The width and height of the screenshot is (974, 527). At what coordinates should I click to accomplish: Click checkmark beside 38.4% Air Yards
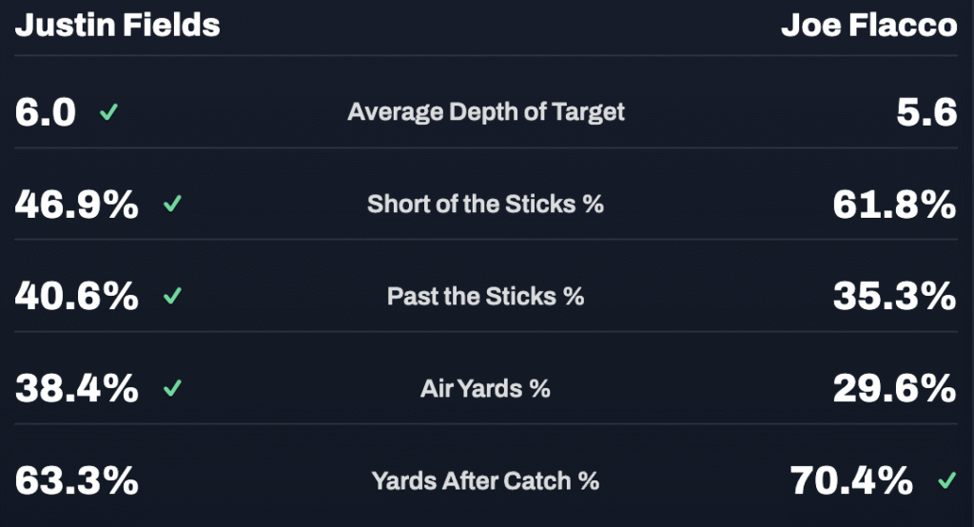click(x=172, y=389)
